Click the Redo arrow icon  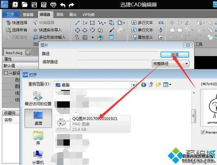pos(71,5)
